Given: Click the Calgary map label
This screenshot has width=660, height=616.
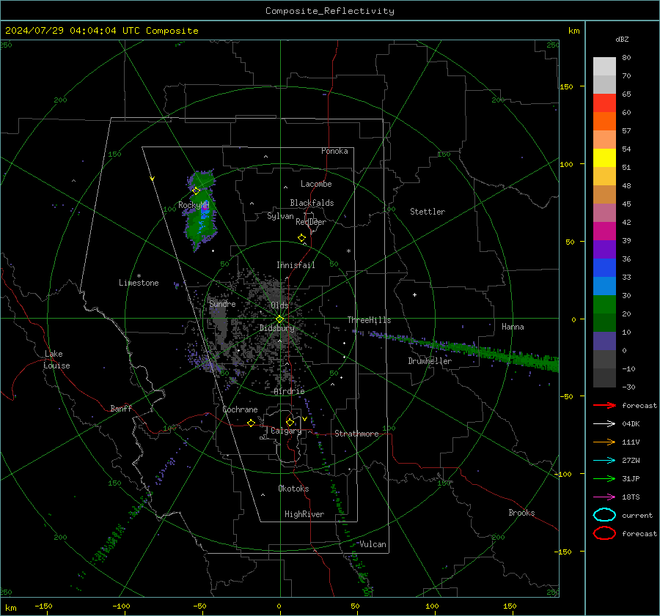Looking at the screenshot, I should (286, 431).
